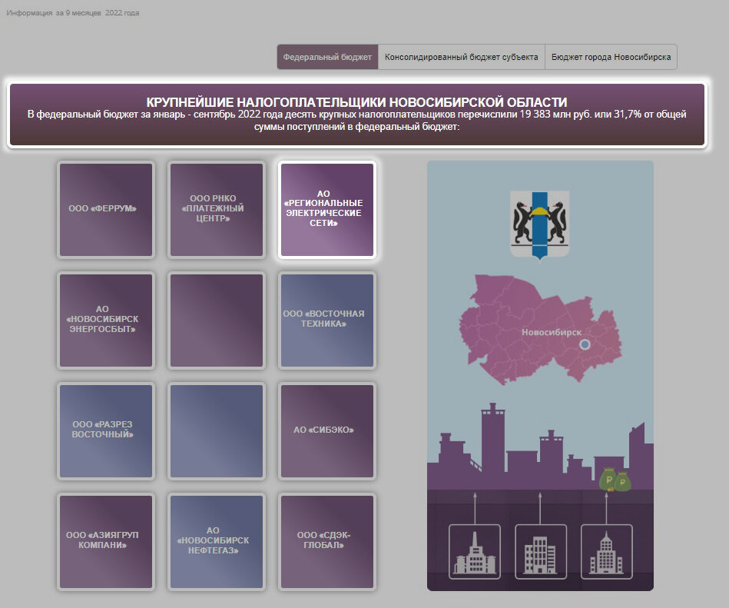Open the ООО «ФЕРРУМ» tile
This screenshot has width=729, height=608.
pyautogui.click(x=106, y=209)
